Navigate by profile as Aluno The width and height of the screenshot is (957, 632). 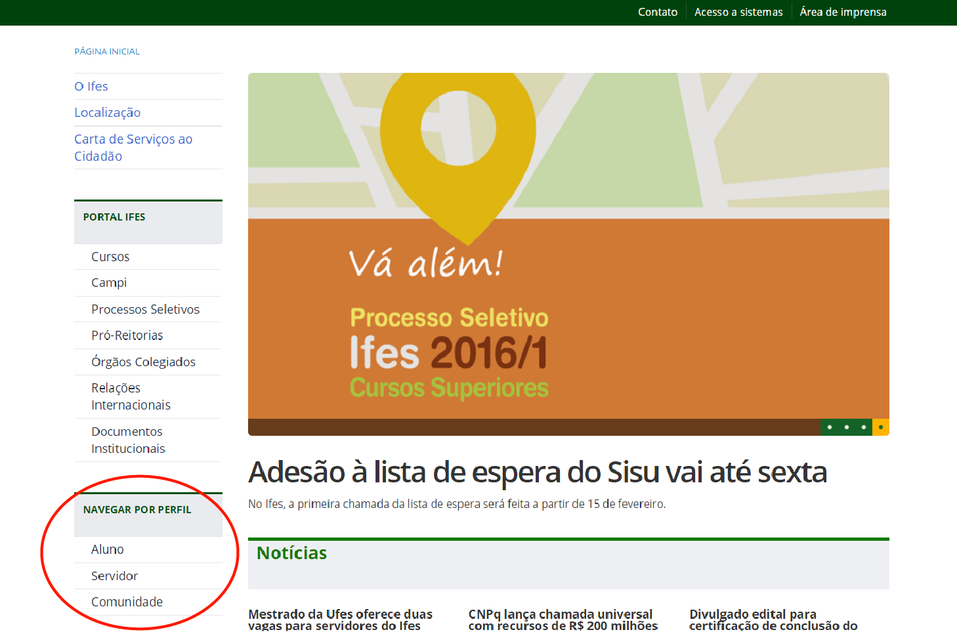[106, 549]
